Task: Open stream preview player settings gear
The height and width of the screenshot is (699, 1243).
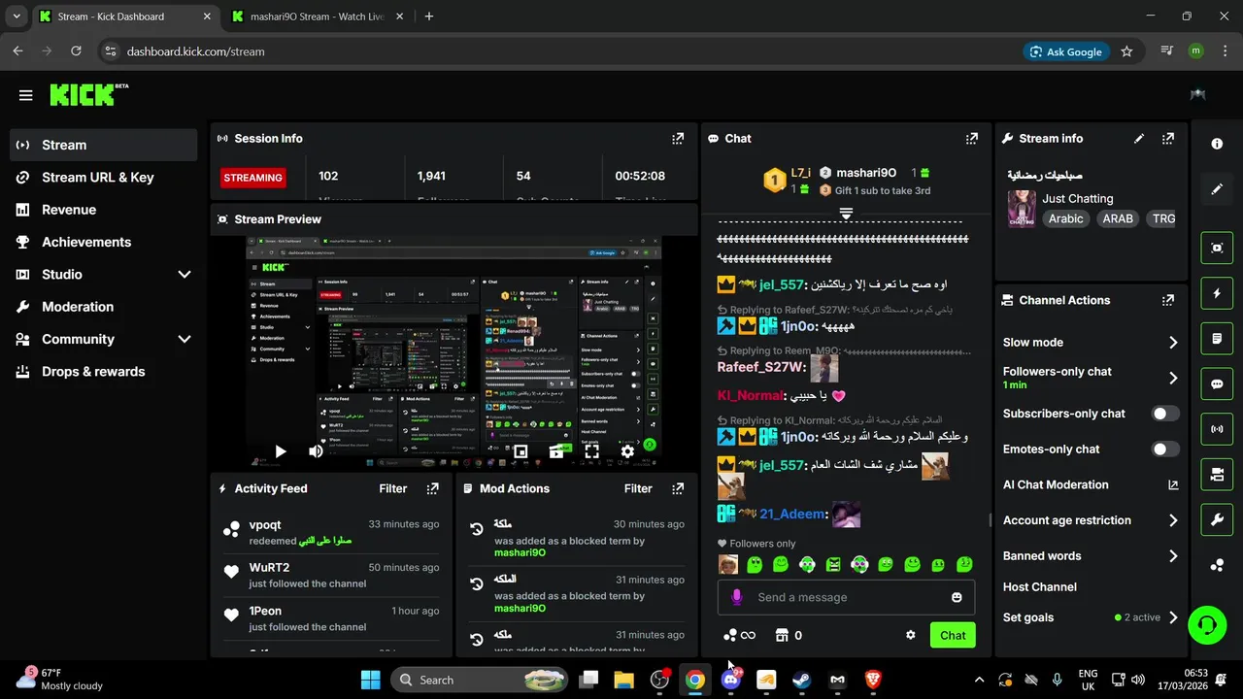Action: (627, 451)
